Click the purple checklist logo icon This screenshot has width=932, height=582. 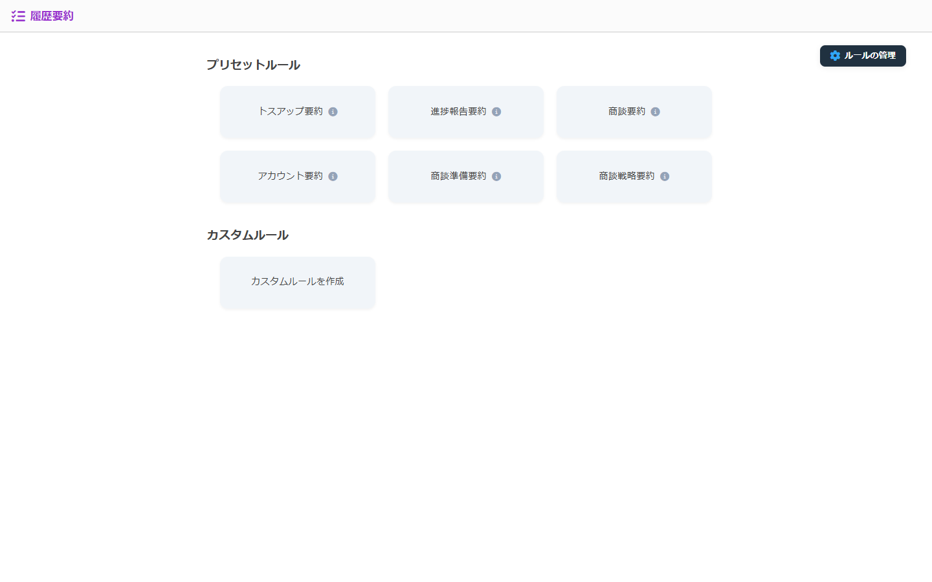[18, 16]
